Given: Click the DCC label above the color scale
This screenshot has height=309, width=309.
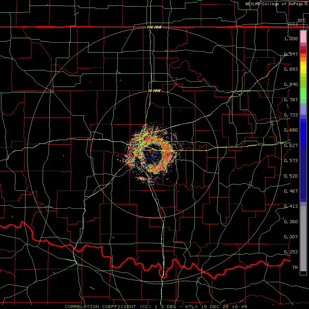Looking at the screenshot, I should tap(301, 21).
